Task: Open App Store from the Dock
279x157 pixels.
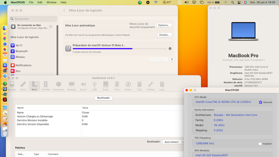Action: coord(5,65)
